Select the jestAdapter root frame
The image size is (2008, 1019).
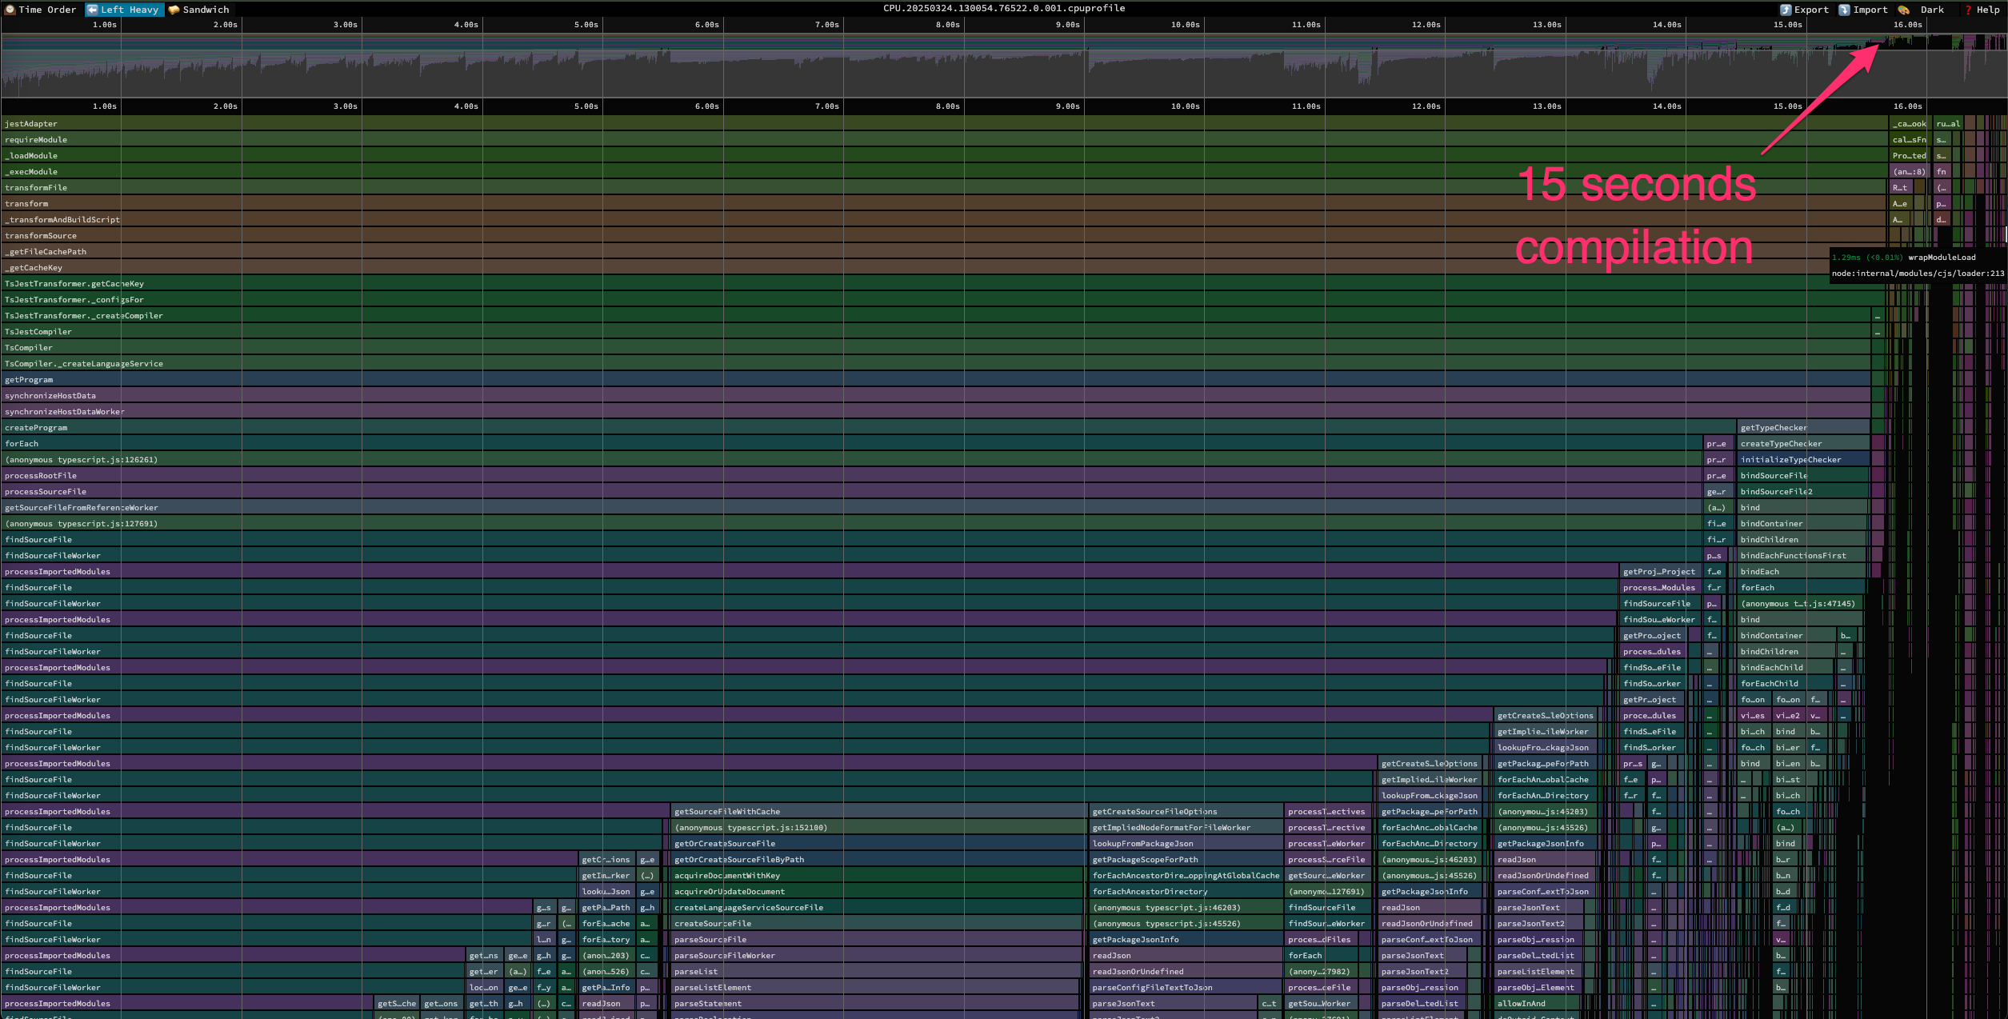[32, 124]
